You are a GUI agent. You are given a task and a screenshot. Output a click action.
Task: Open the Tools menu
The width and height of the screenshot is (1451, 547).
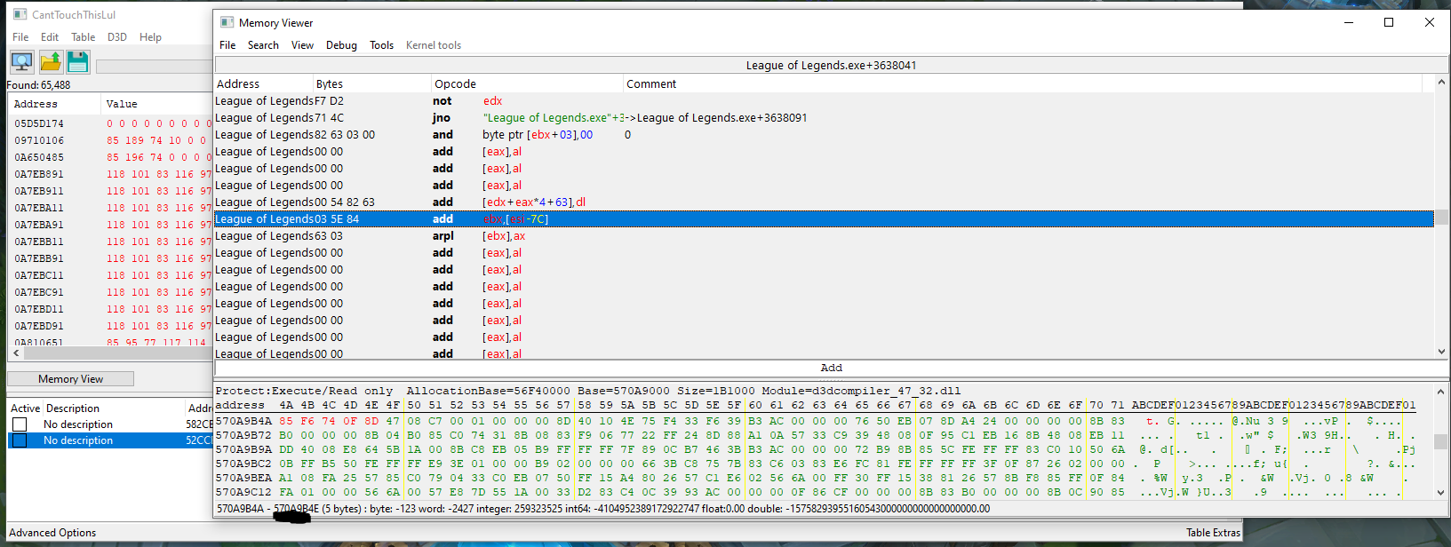[x=381, y=45]
